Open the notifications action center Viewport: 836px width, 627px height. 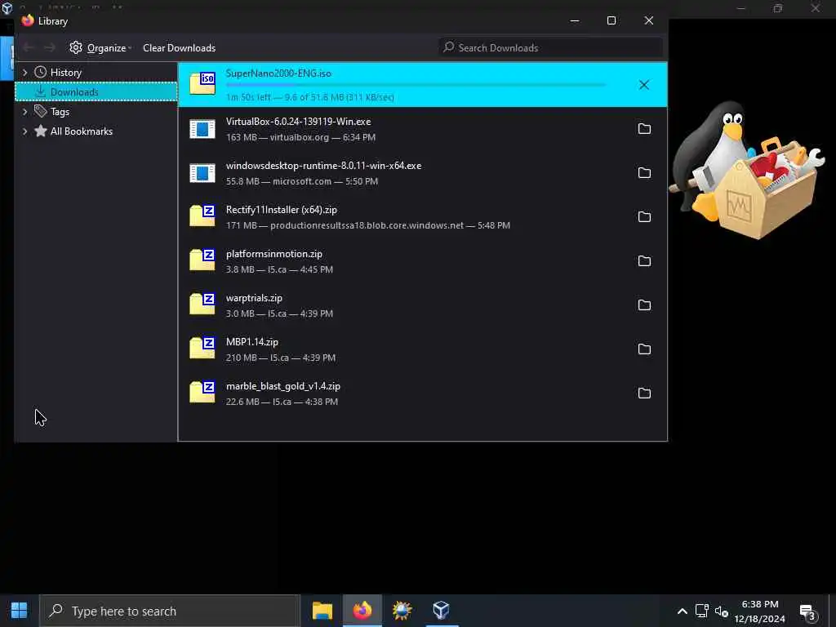click(x=808, y=612)
